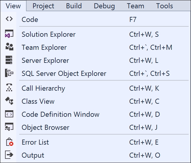This screenshot has width=191, height=163.
Task: Open the Debug menu
Action: tap(104, 6)
